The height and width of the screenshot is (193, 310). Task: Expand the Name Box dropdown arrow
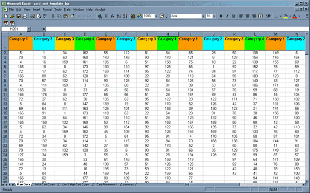pos(28,29)
